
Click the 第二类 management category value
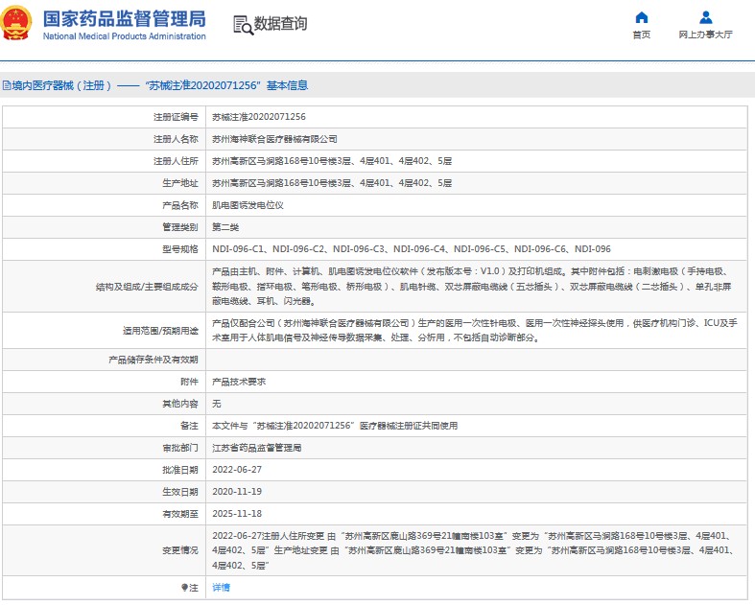(225, 227)
